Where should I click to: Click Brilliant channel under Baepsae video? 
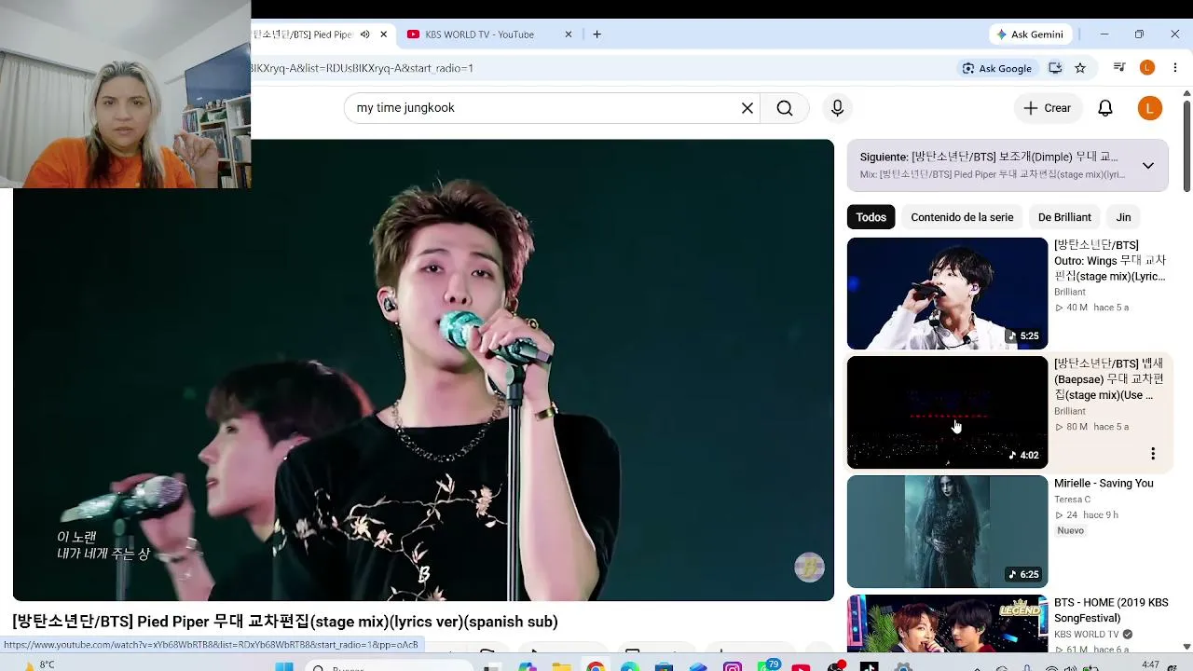pos(1070,411)
